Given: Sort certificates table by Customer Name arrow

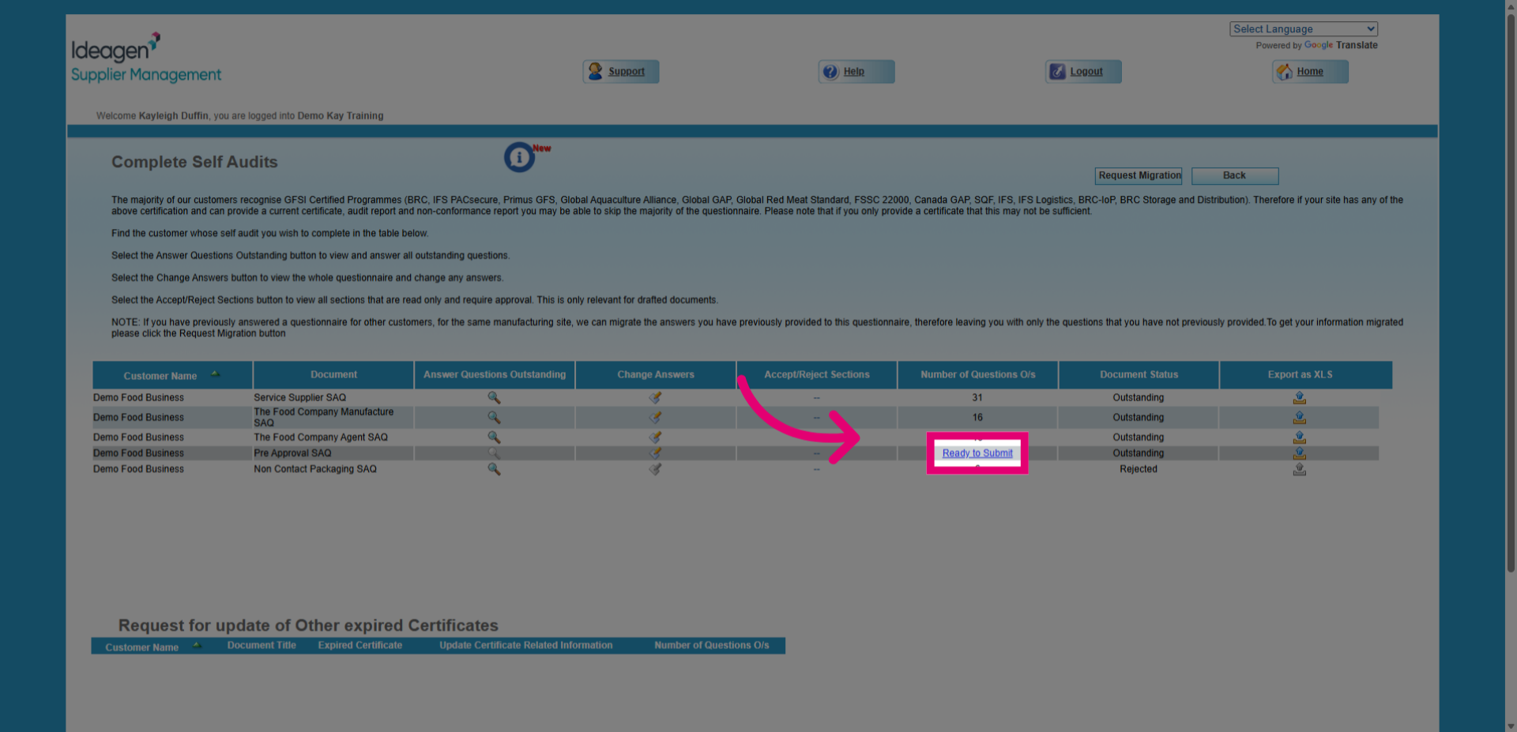Looking at the screenshot, I should click(197, 646).
